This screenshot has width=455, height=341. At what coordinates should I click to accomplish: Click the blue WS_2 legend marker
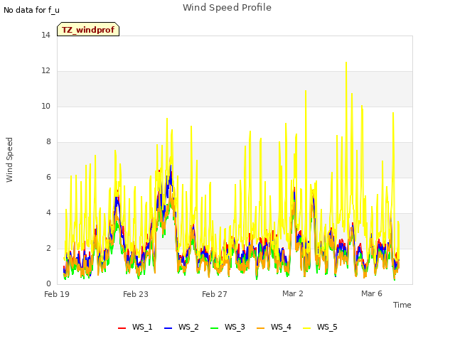168,328
